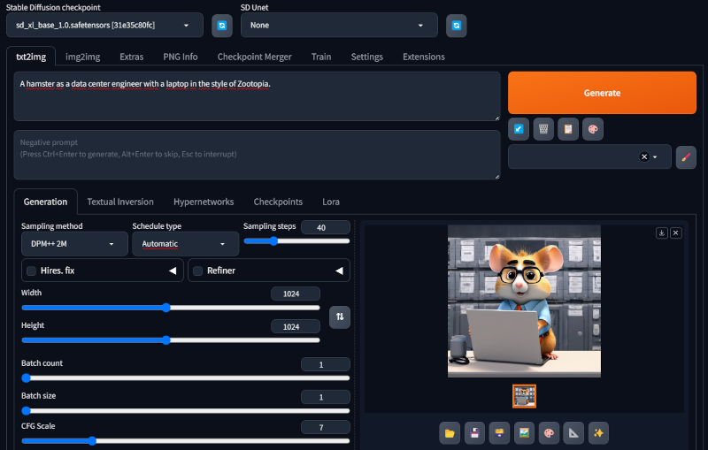Click the CFG Scale slider handle
Viewport: 708px width, 450px height.
coord(92,440)
